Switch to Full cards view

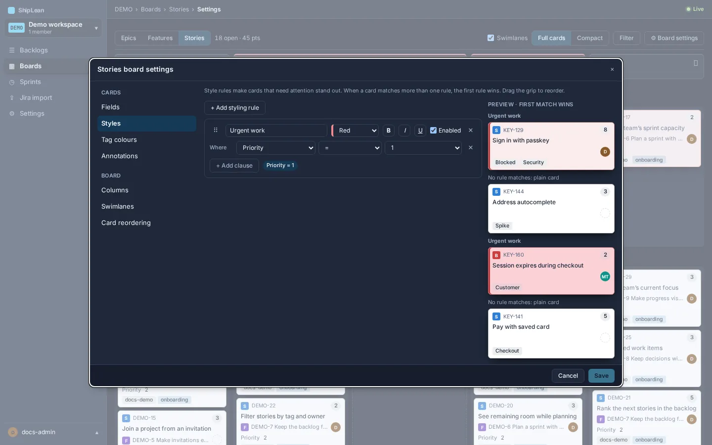[x=551, y=38]
